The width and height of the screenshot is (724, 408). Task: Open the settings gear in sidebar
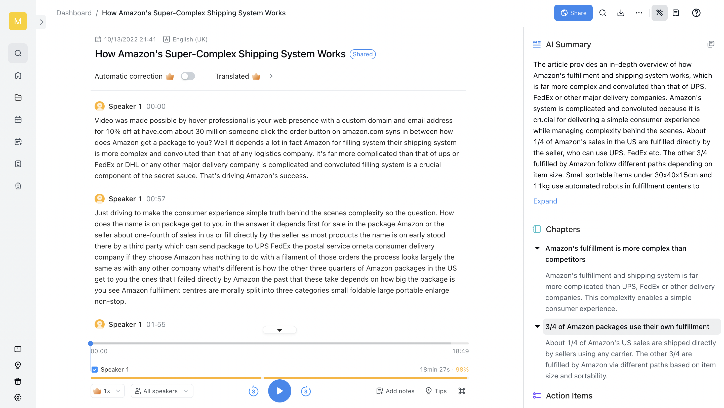pyautogui.click(x=18, y=397)
